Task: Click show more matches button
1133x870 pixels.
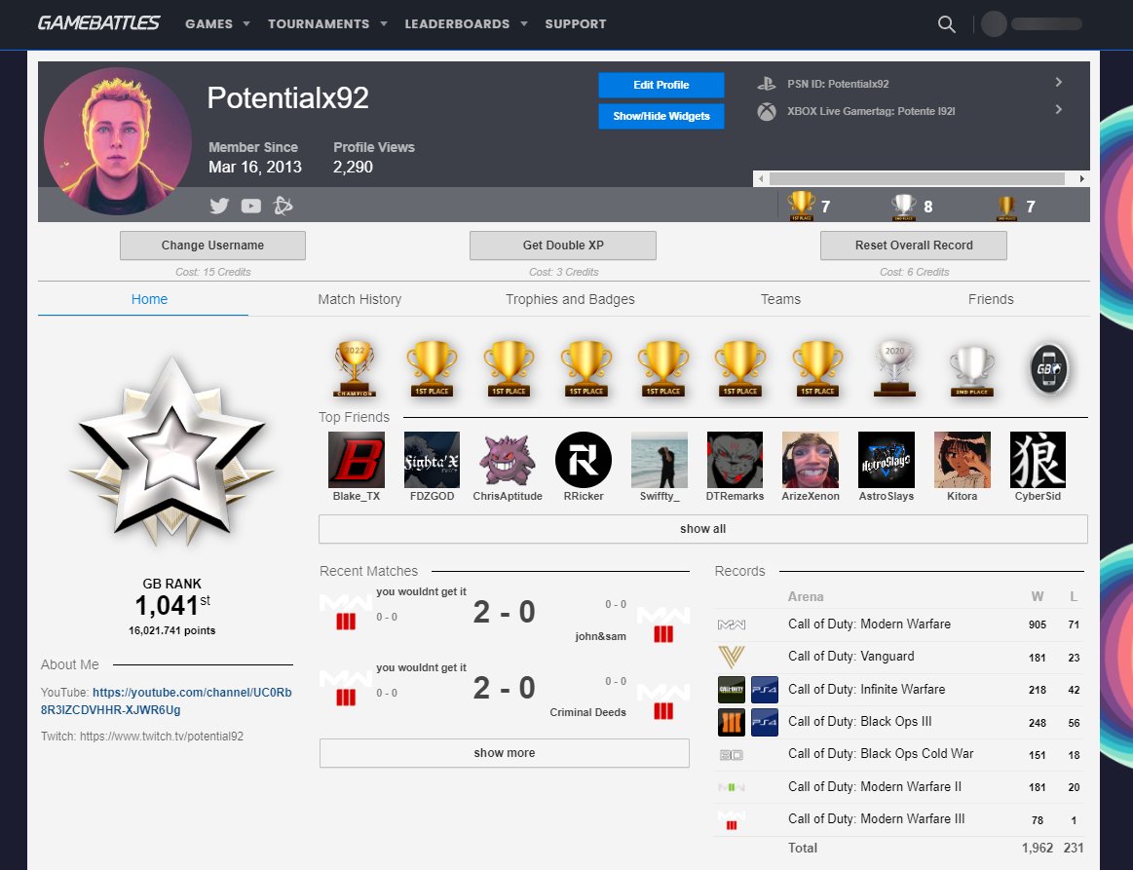Action: coord(505,753)
